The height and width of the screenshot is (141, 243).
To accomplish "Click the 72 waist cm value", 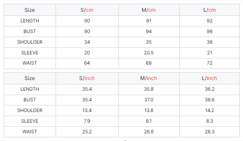I will [x=209, y=63].
